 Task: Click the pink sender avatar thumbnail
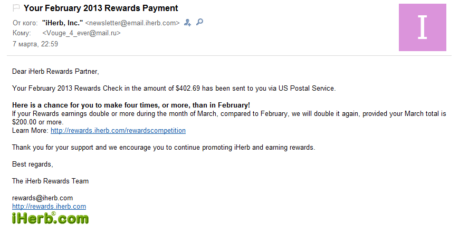click(x=422, y=27)
